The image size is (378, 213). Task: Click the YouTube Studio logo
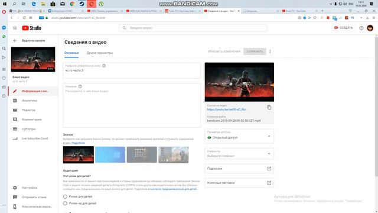coord(31,28)
